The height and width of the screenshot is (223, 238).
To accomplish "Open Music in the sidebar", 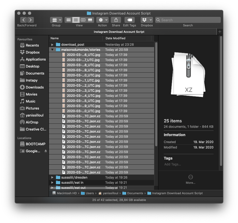I will [30, 101].
